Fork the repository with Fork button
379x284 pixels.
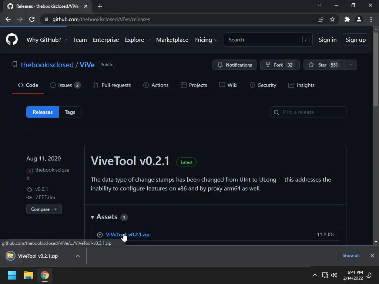(x=280, y=65)
